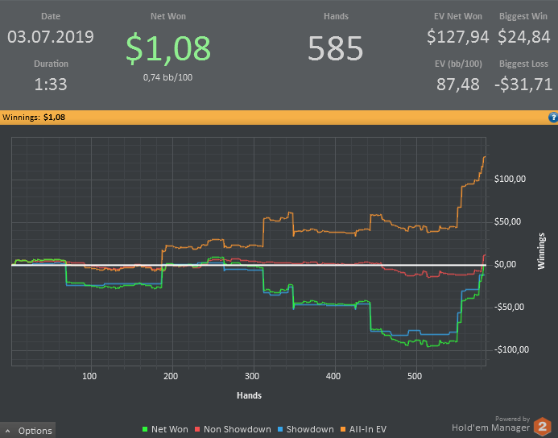This screenshot has width=558, height=438.
Task: Click the $0,00 winnings axis label
Action: coord(505,264)
